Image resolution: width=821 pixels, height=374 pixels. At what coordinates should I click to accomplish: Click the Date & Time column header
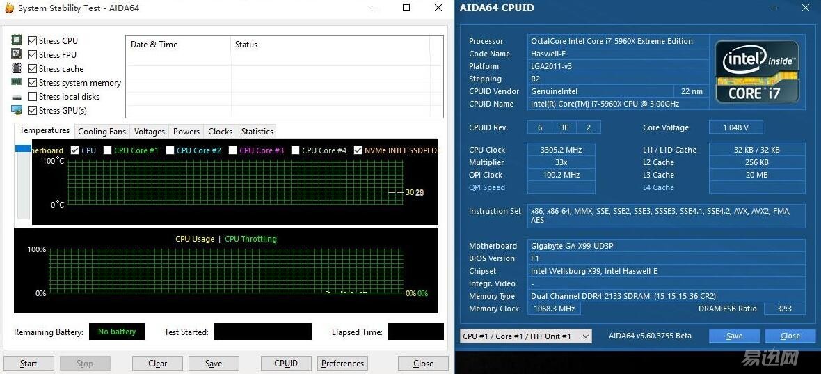[154, 45]
